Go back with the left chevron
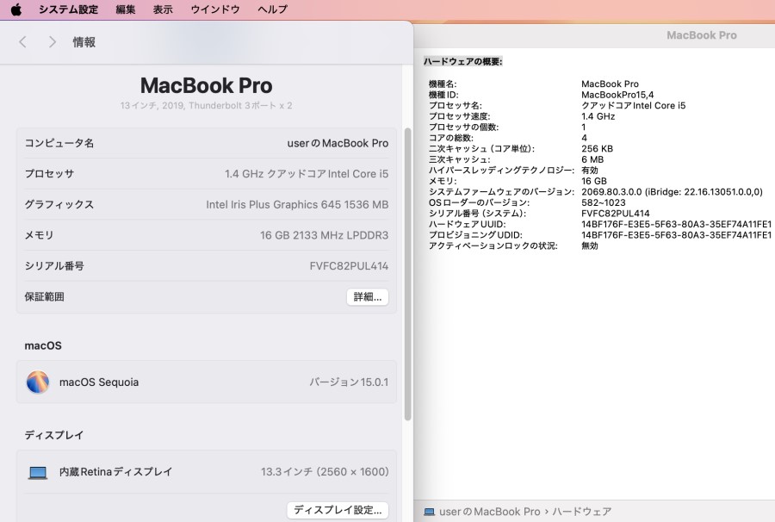This screenshot has width=775, height=522. [22, 42]
